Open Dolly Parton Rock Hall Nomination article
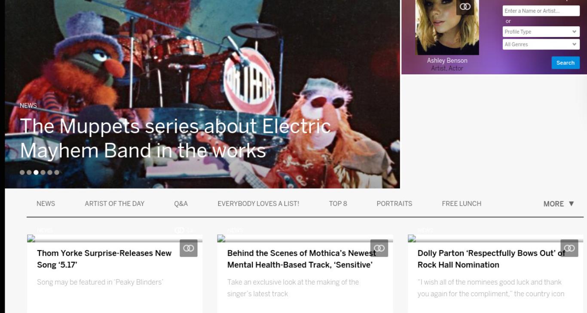The image size is (587, 313). (x=491, y=259)
